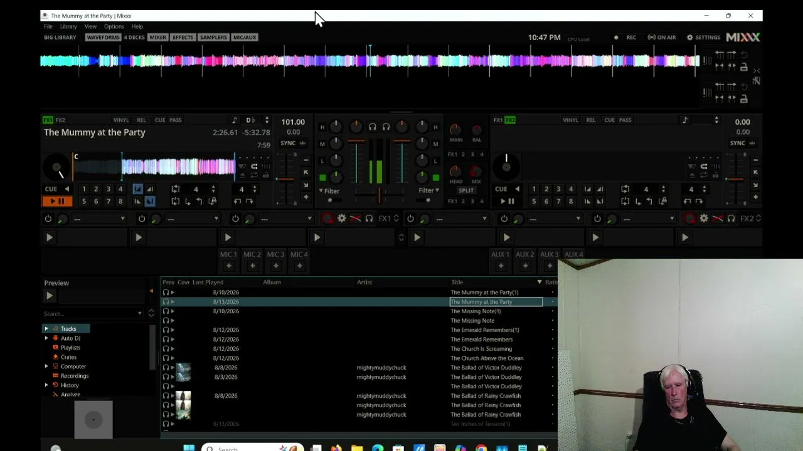Screen dimensions: 803x451
Task: Expand the Tracks tree item
Action: [x=46, y=329]
